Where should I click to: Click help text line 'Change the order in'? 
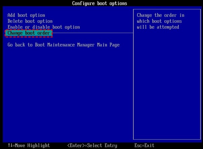[160, 15]
